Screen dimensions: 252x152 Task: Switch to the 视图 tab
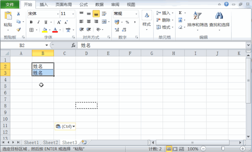(131, 4)
